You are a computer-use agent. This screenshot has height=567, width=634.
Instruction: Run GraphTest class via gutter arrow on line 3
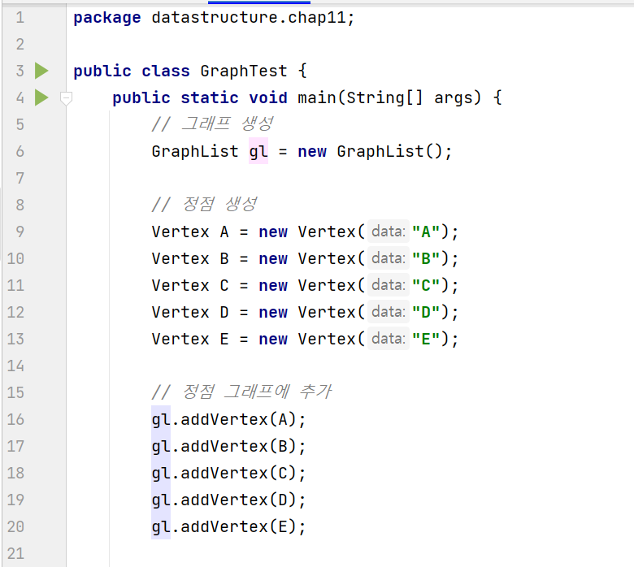coord(41,71)
